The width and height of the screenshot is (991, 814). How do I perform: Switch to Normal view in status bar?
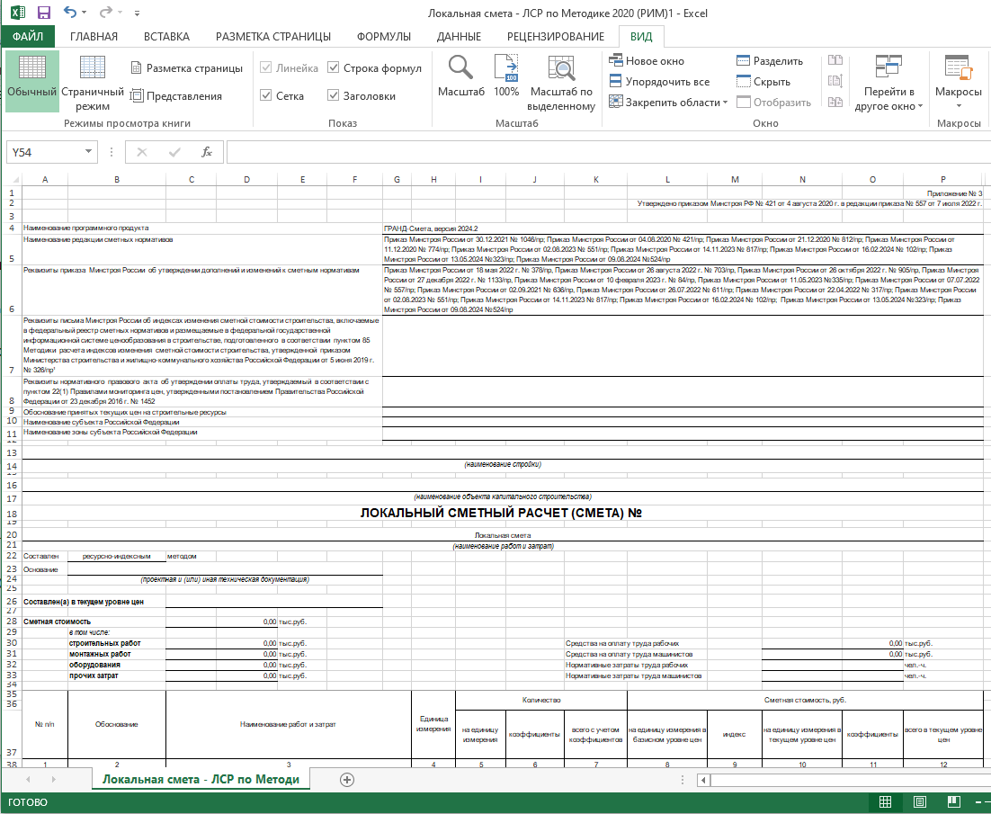click(886, 802)
